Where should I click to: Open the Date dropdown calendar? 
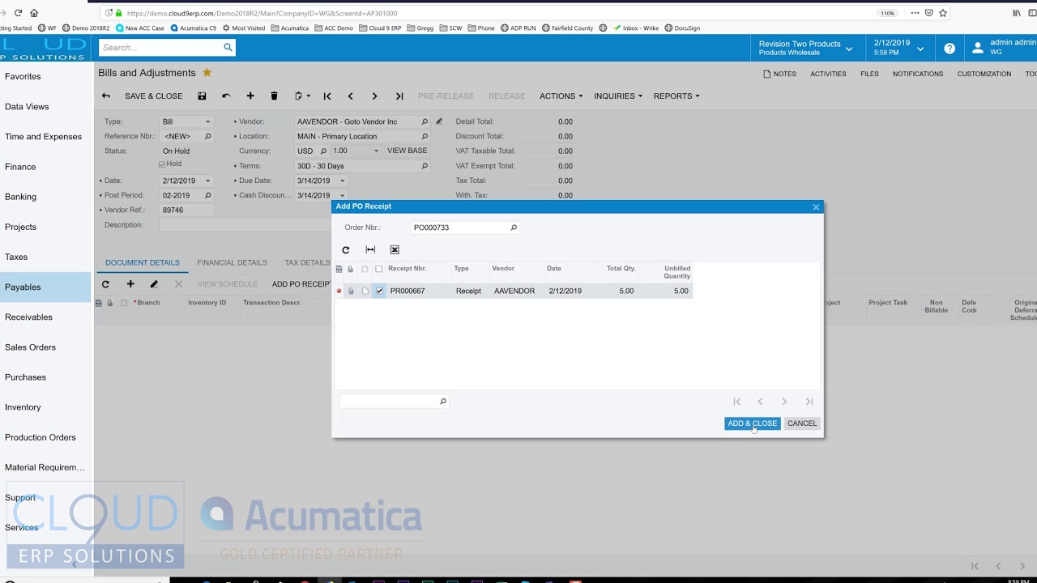(207, 181)
